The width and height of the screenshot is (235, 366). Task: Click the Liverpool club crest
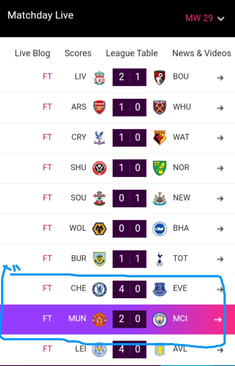click(x=99, y=77)
